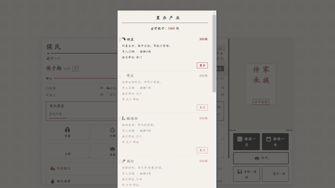Click the small box beside 侯子期 name
The width and height of the screenshot is (335, 188).
tap(75, 69)
